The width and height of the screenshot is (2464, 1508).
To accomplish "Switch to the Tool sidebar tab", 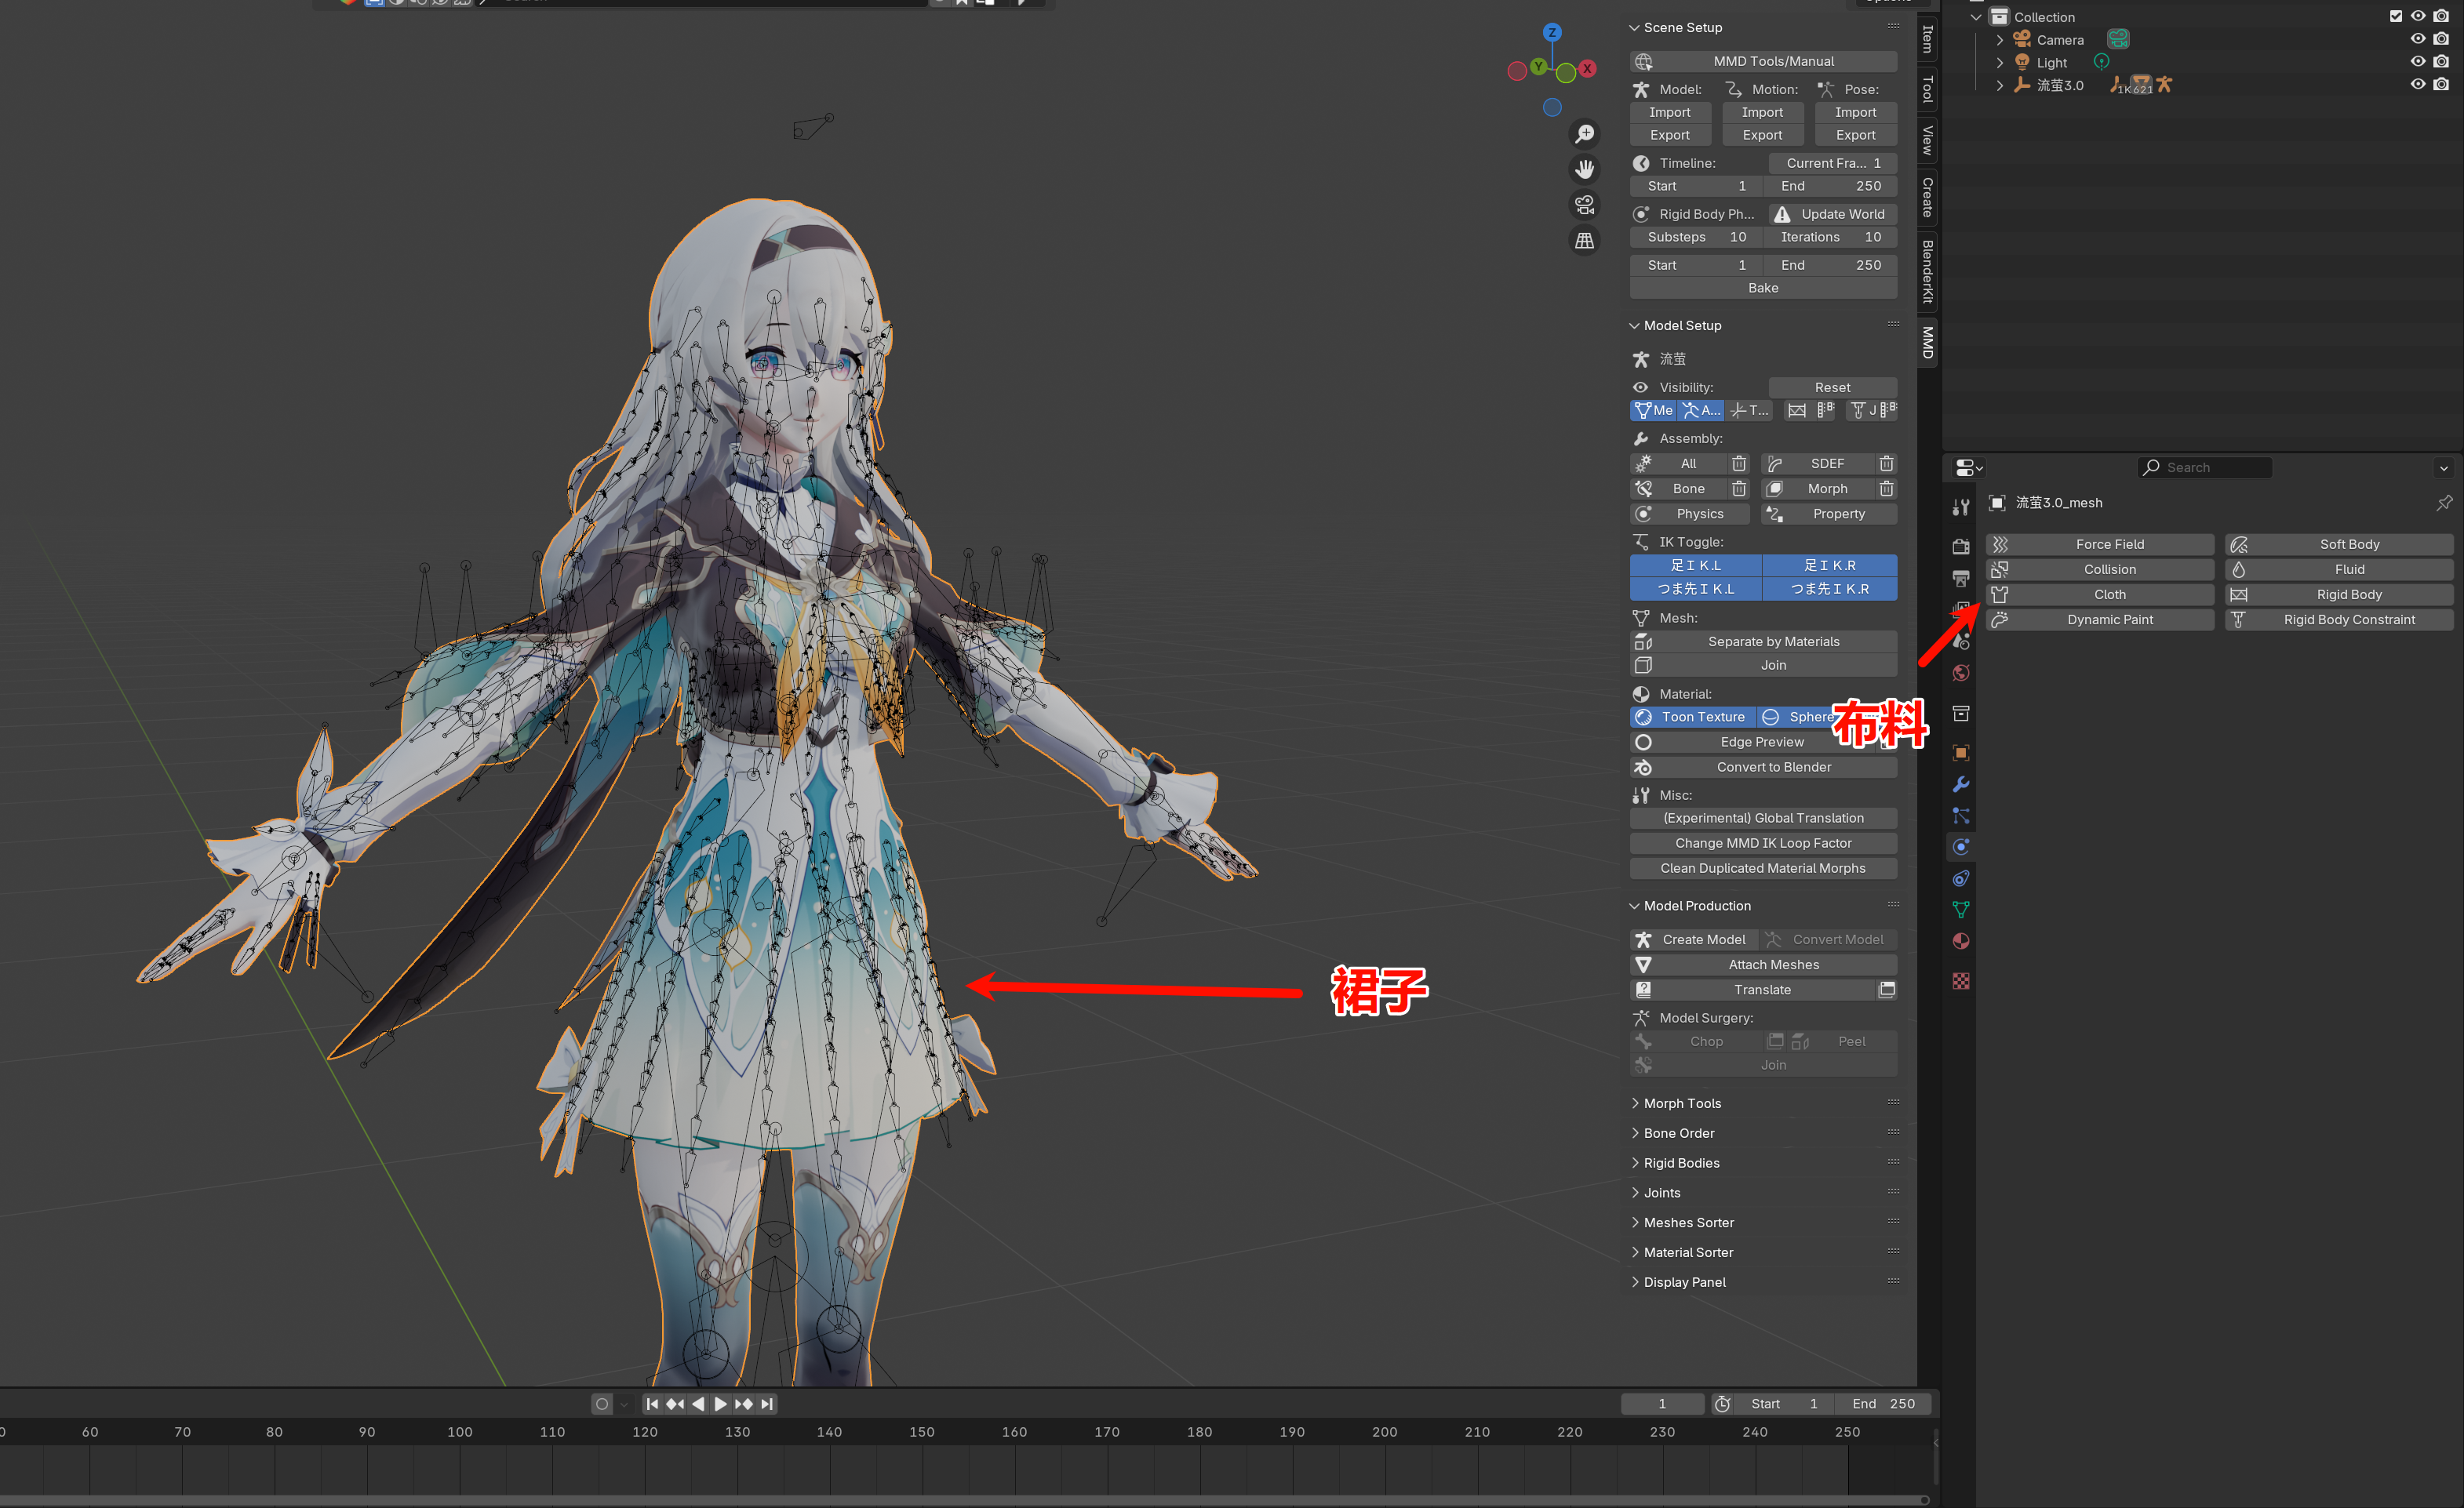I will tap(1928, 89).
